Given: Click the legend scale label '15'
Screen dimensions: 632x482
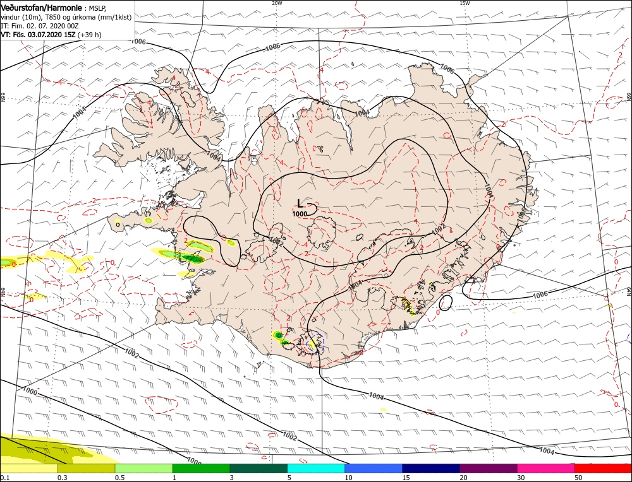Looking at the screenshot, I should coord(406,478).
